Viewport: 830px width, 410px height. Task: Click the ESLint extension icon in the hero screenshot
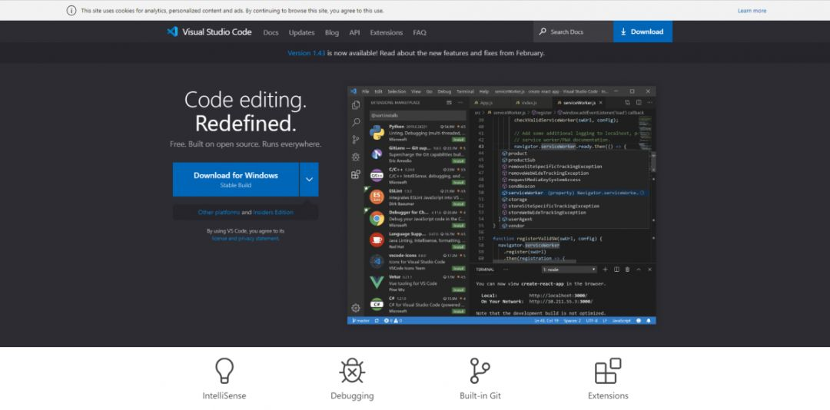(377, 197)
